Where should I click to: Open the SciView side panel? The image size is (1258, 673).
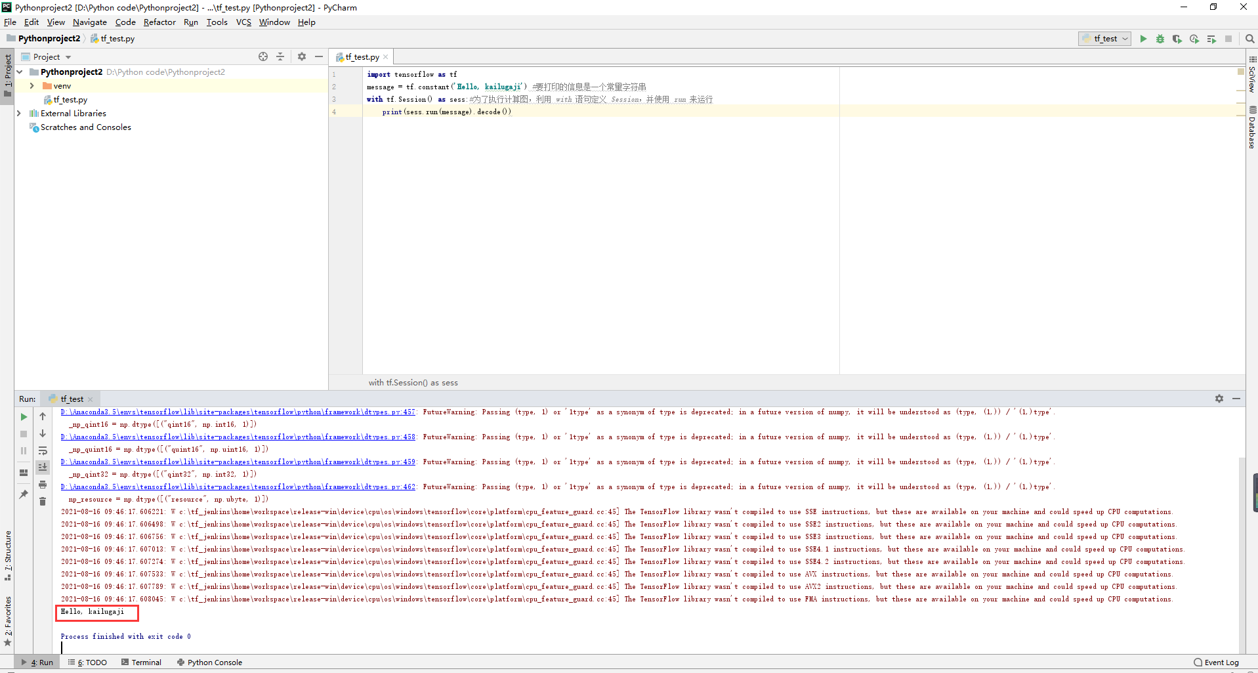[x=1252, y=74]
